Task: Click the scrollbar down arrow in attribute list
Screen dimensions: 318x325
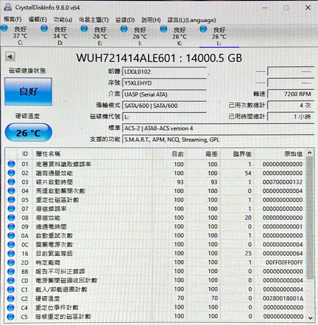Action: pyautogui.click(x=310, y=318)
